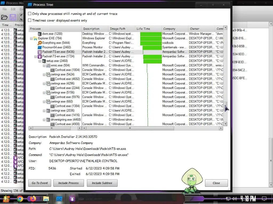Open Firefox from taskbar

[33, 199]
